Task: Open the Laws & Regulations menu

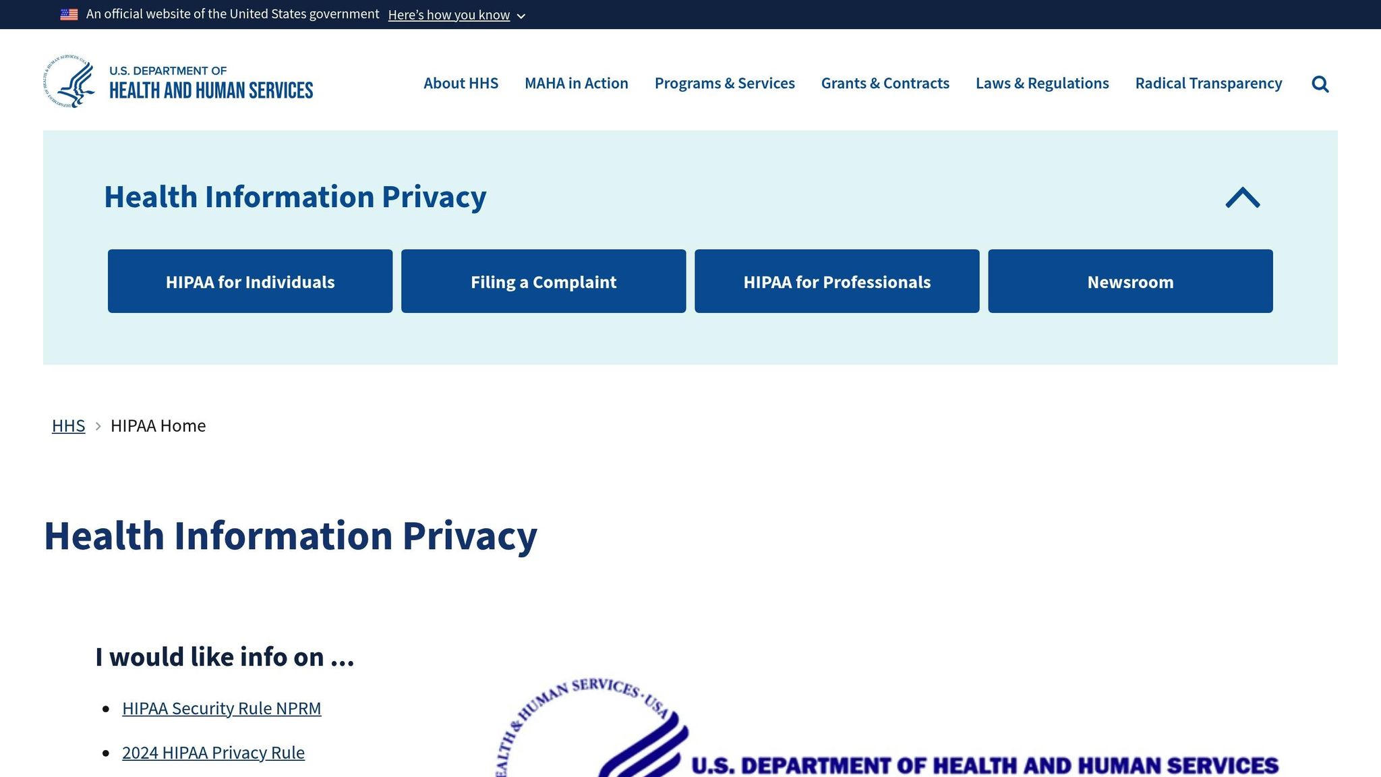Action: click(1042, 84)
